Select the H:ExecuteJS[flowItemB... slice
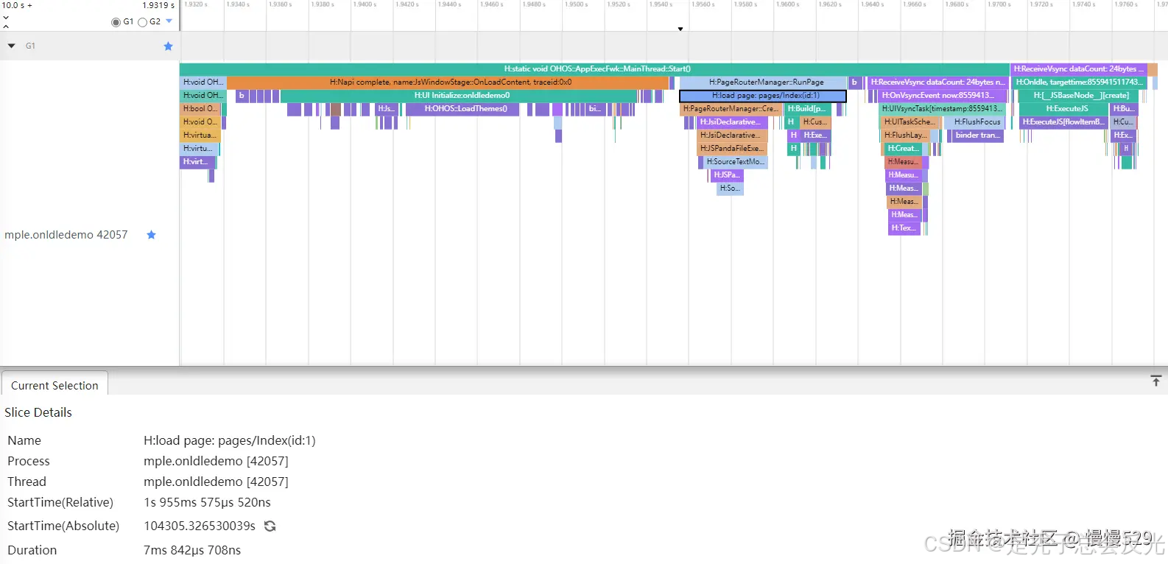1168x564 pixels. pos(1063,122)
